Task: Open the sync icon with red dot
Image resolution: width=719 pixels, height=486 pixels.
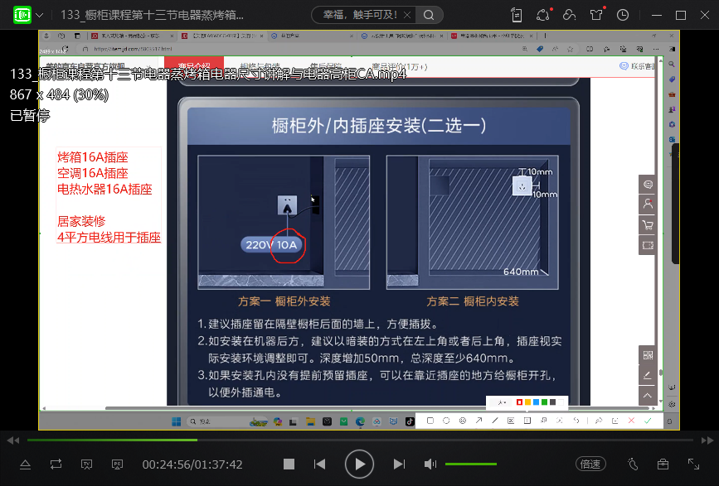Action: point(543,15)
